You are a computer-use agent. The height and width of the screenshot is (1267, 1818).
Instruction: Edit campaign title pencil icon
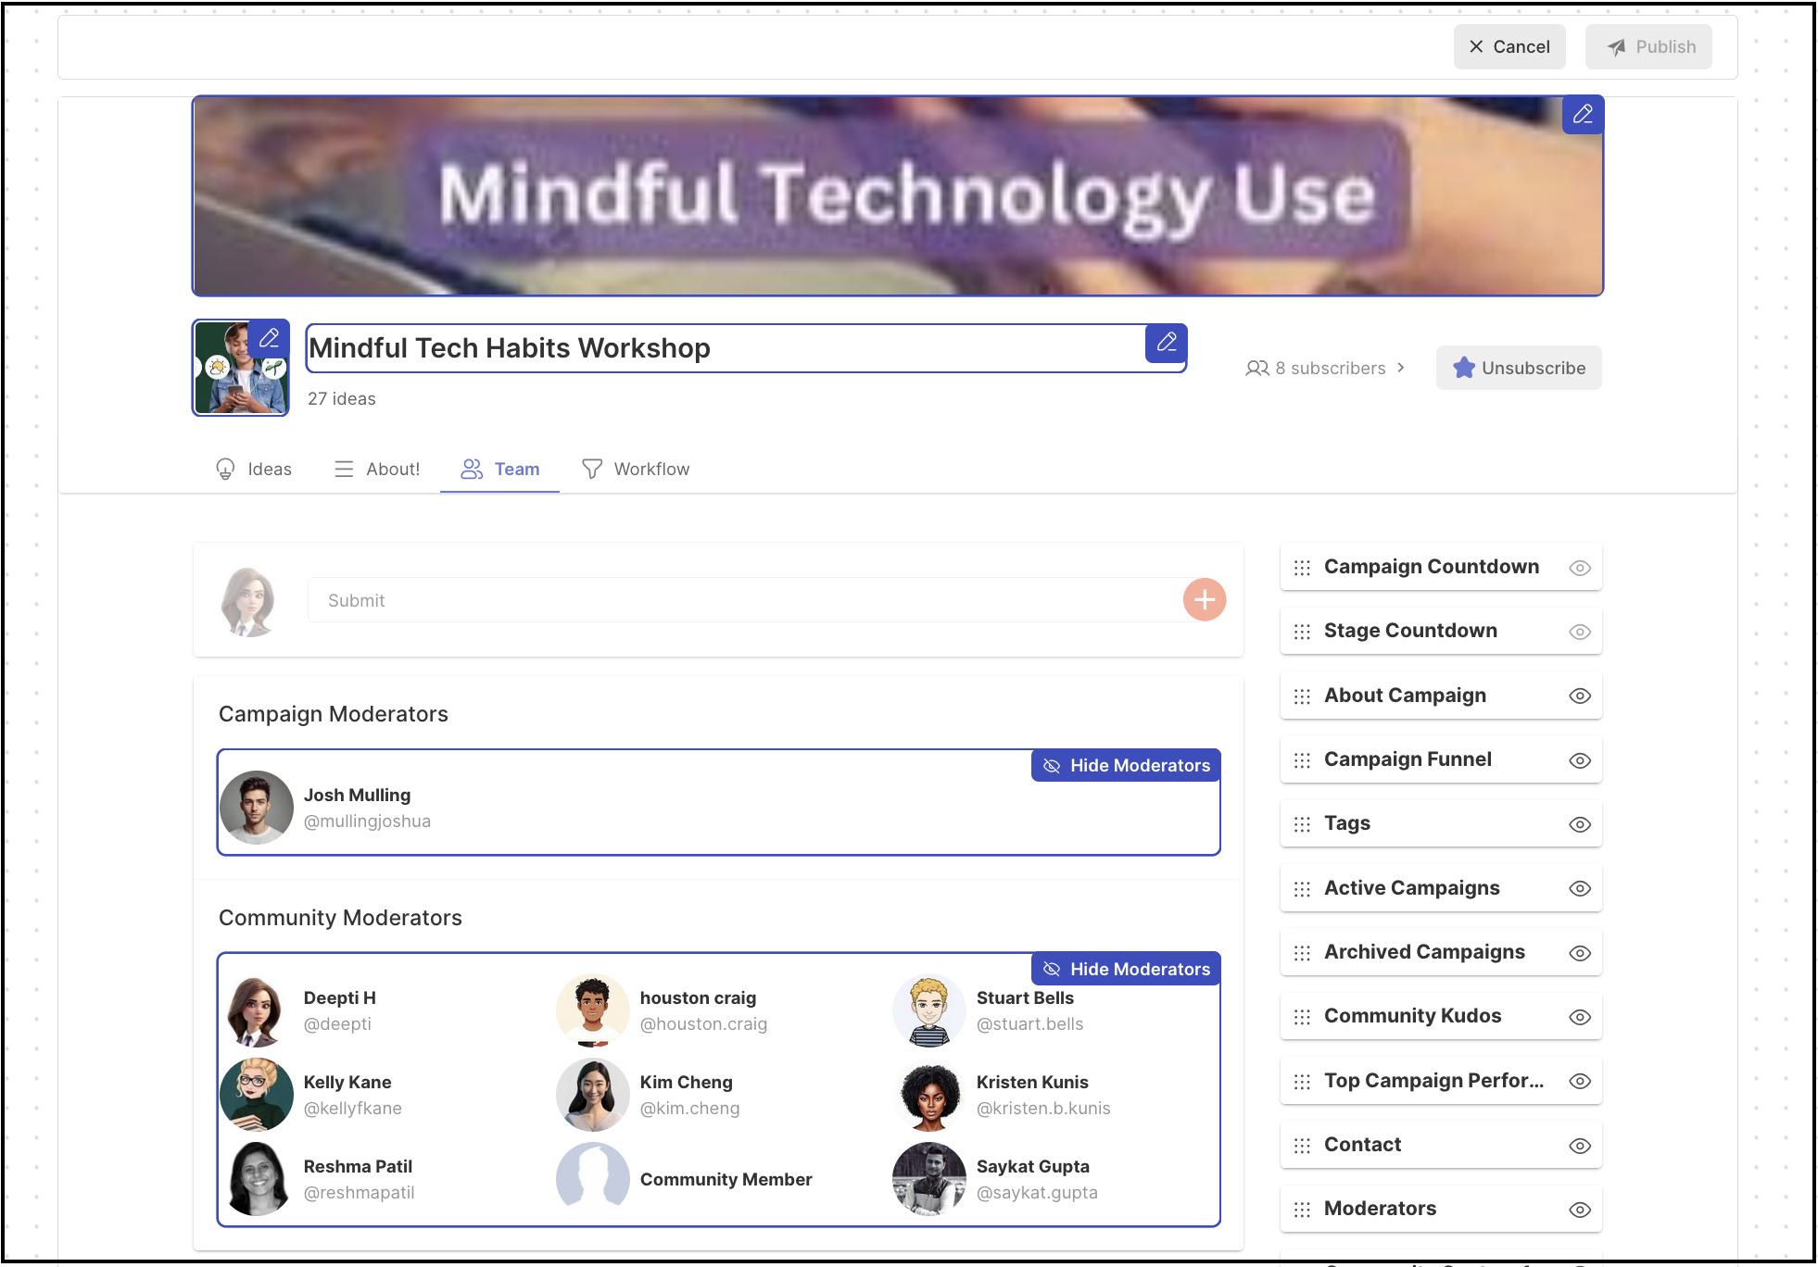click(x=1167, y=343)
